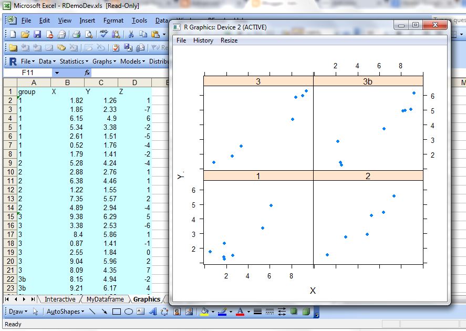Open Resize menu in R Graphics window

[x=229, y=40]
